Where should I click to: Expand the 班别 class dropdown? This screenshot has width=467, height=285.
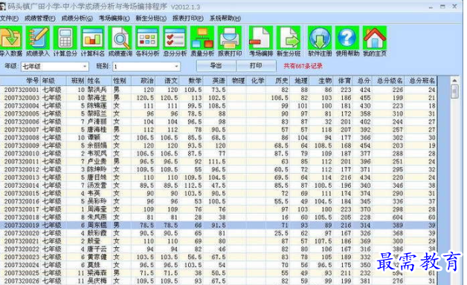176,66
